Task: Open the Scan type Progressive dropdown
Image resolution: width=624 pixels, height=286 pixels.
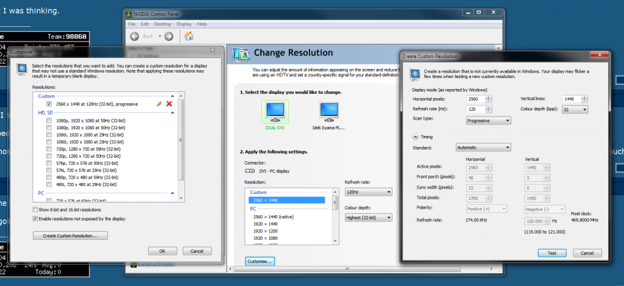Action: coord(487,120)
